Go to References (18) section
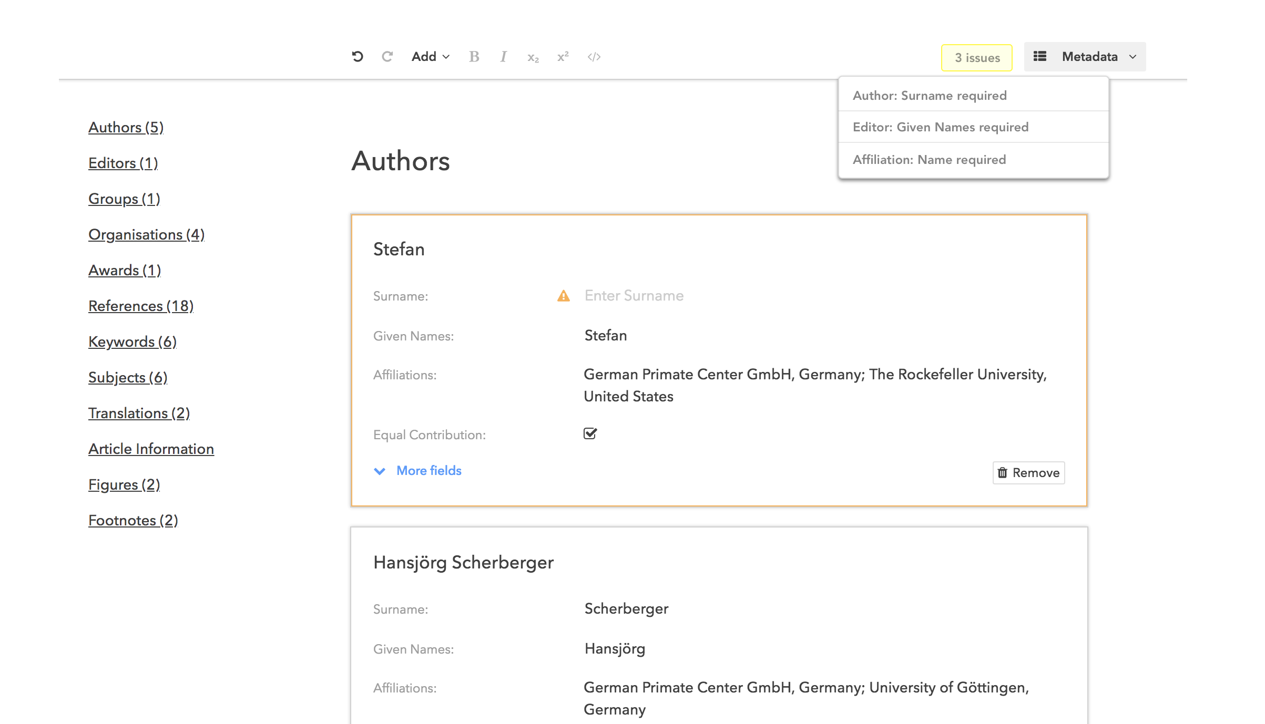This screenshot has height=724, width=1265. [141, 306]
